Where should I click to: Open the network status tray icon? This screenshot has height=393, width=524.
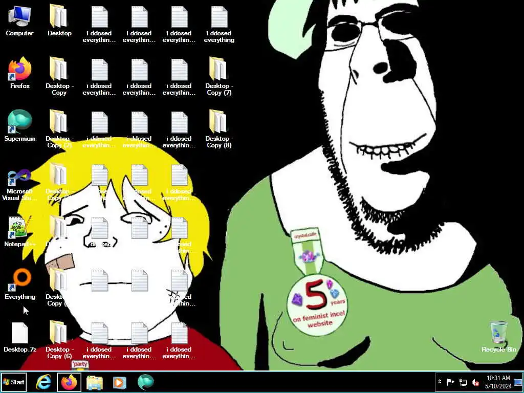click(463, 382)
